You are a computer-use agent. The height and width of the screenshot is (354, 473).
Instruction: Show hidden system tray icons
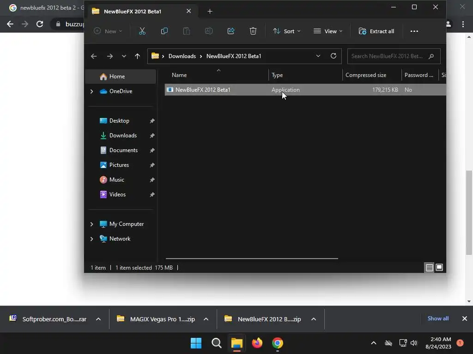pos(373,343)
